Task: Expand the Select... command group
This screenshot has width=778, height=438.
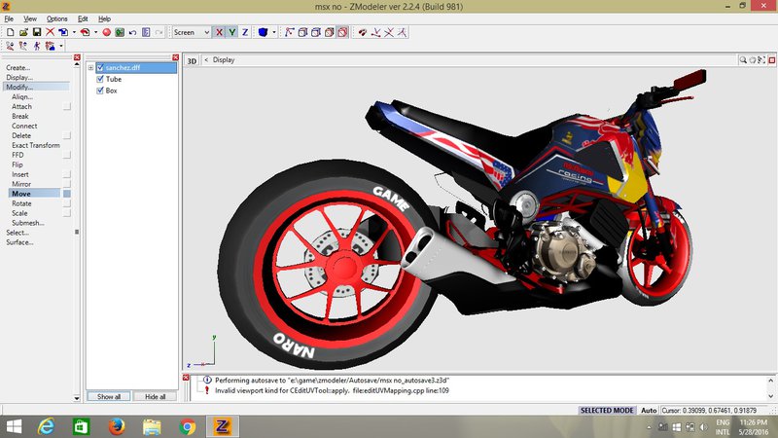Action: (18, 233)
